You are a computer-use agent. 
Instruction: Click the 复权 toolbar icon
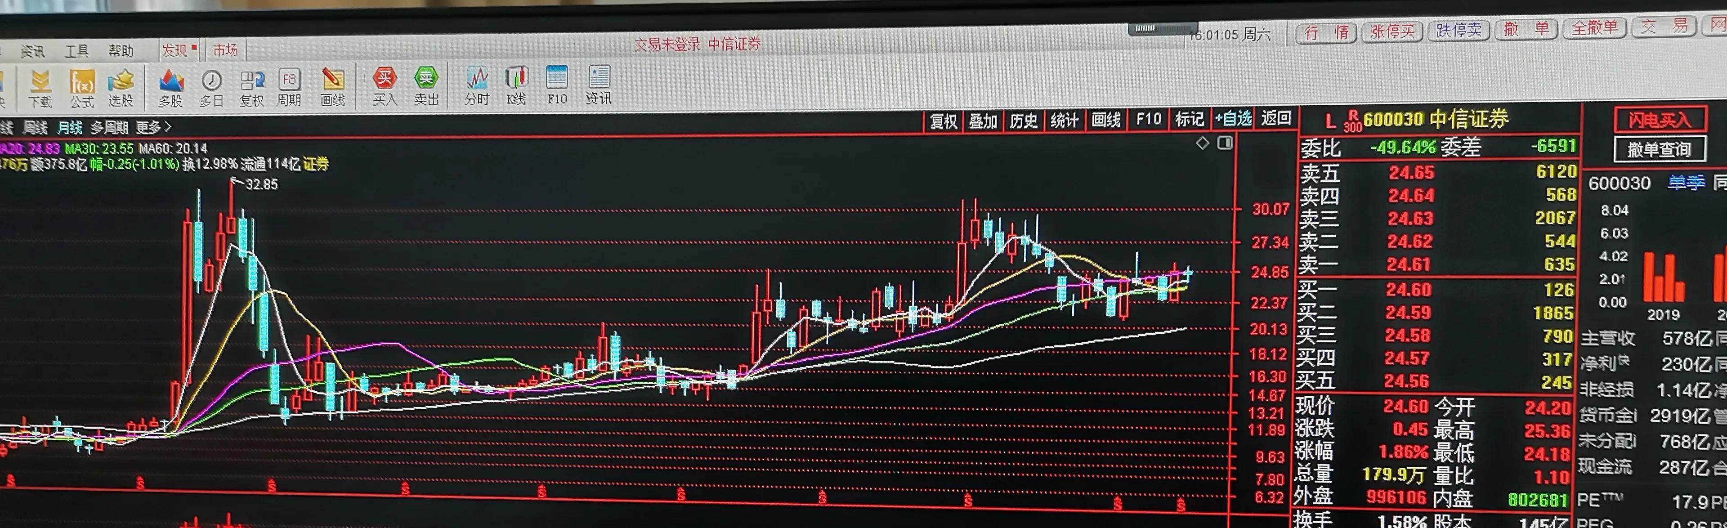coord(252,89)
